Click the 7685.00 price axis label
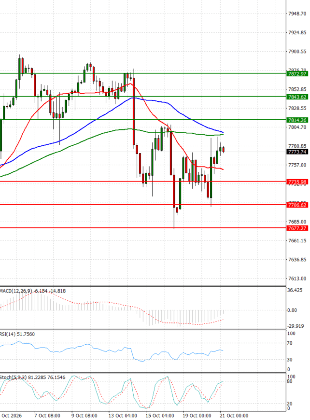 tap(297, 222)
